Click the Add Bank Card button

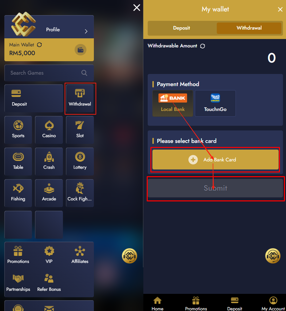pos(215,160)
